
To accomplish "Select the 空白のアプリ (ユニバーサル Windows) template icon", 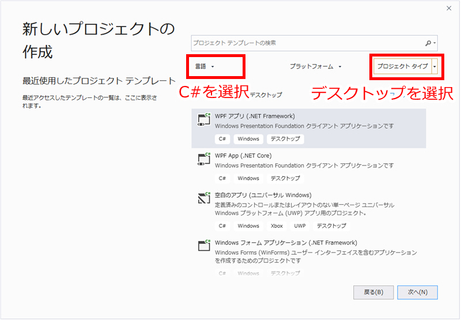I will coord(204,198).
